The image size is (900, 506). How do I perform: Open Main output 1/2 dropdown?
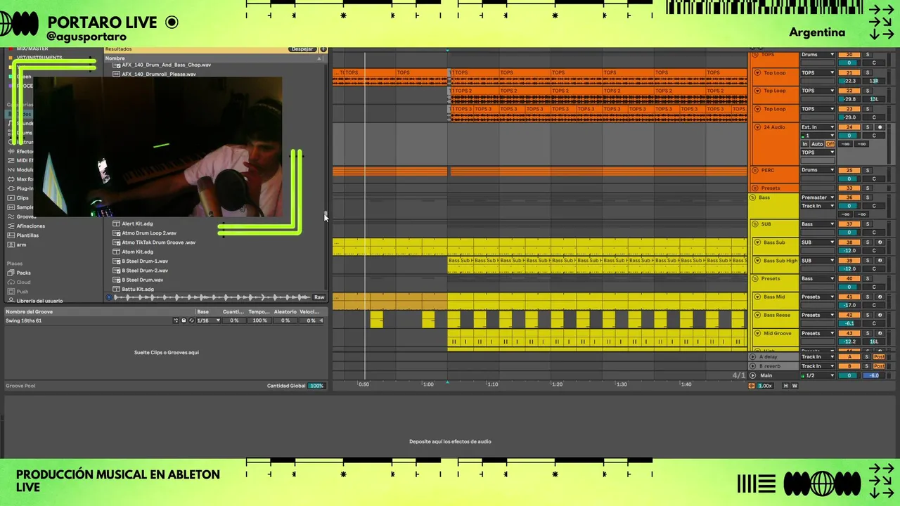[818, 375]
